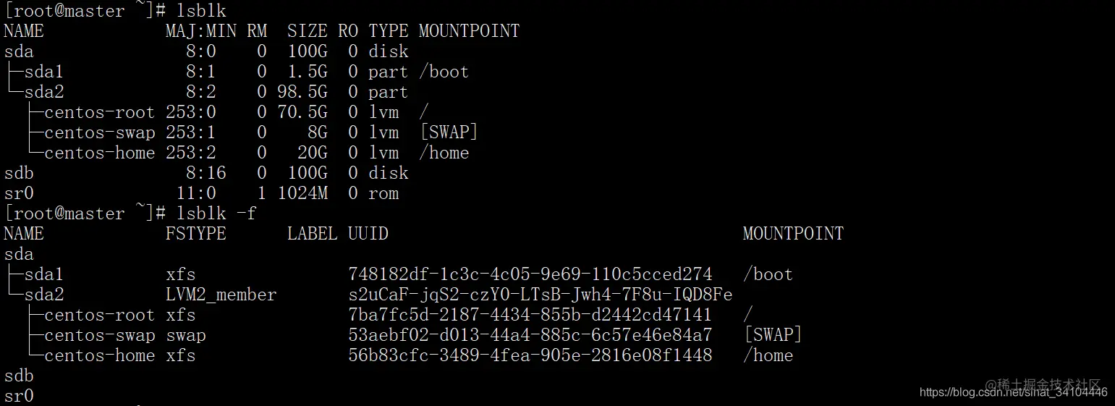Click the UUID starting with s2uCaF

tap(540, 295)
